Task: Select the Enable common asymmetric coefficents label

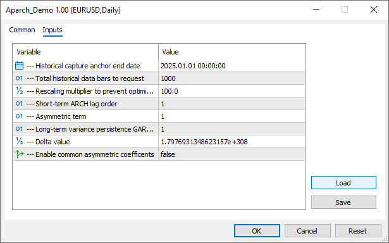Action: coord(90,154)
